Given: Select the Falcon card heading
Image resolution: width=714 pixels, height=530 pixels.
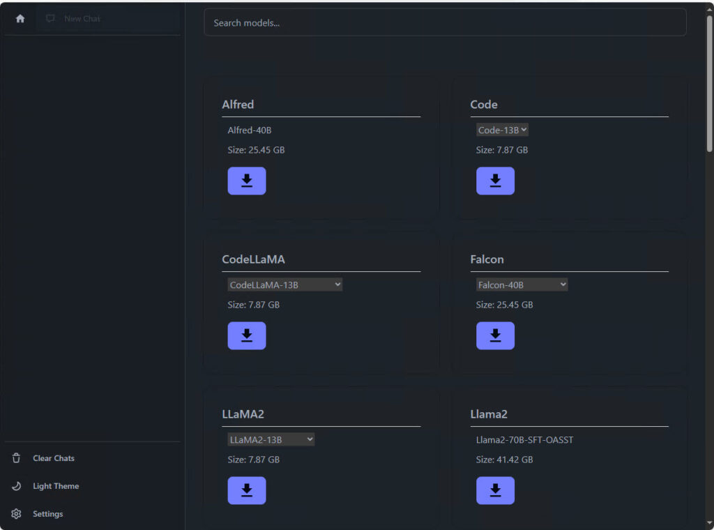Looking at the screenshot, I should pos(487,259).
